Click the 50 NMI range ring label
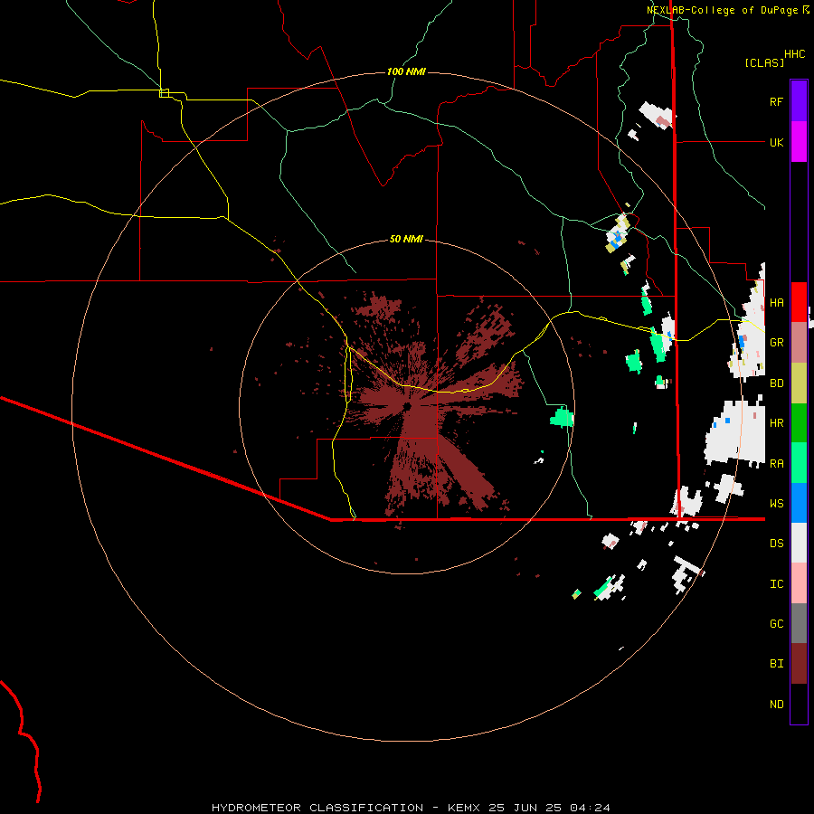 [x=406, y=239]
